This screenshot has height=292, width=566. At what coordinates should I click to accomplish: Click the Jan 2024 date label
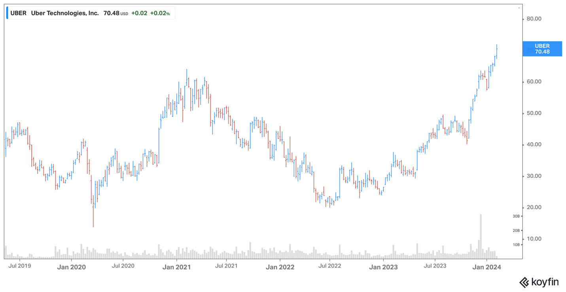(x=486, y=267)
